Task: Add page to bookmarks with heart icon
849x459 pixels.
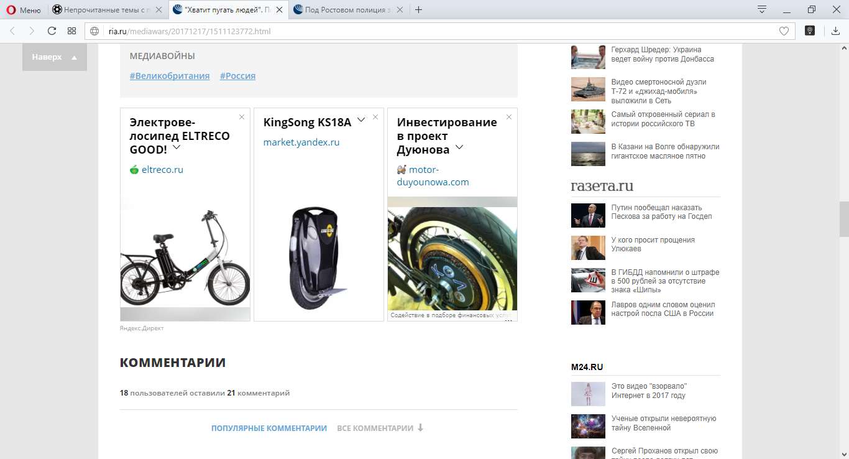Action: click(x=784, y=31)
